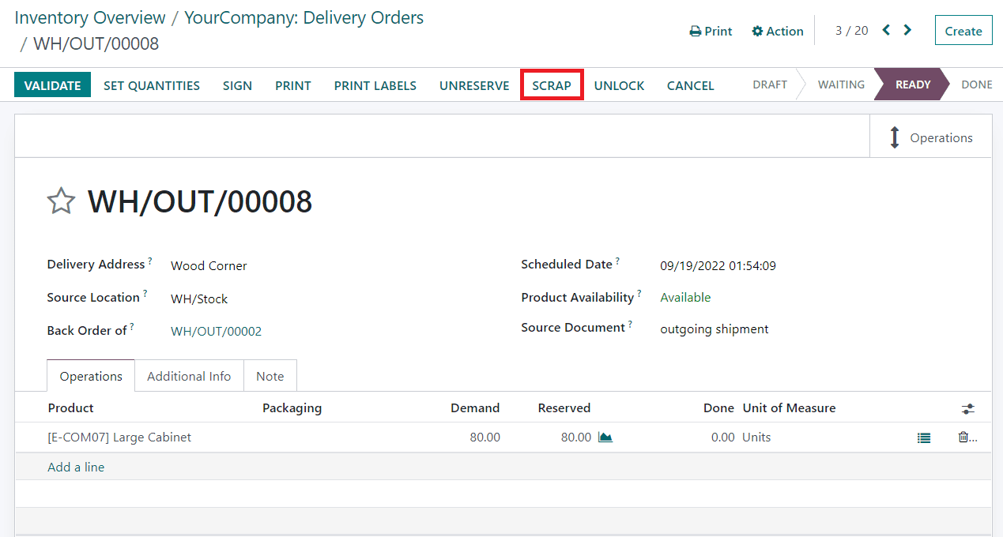Create a new delivery order
Screen dimensions: 1003x537
point(963,32)
